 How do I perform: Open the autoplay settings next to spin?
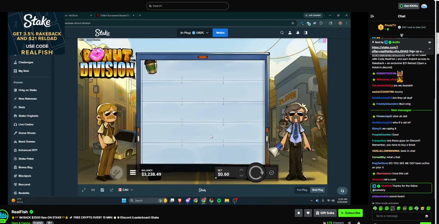[x=271, y=173]
